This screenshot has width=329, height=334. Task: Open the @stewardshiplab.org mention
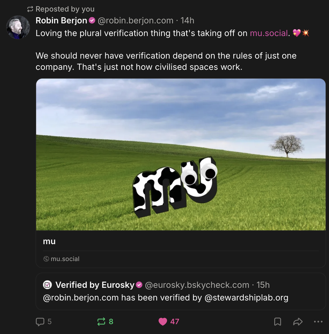(246, 298)
